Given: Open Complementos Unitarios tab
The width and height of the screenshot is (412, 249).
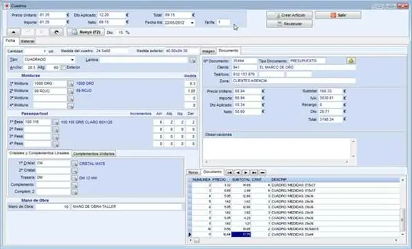Looking at the screenshot, I should pyautogui.click(x=94, y=154).
